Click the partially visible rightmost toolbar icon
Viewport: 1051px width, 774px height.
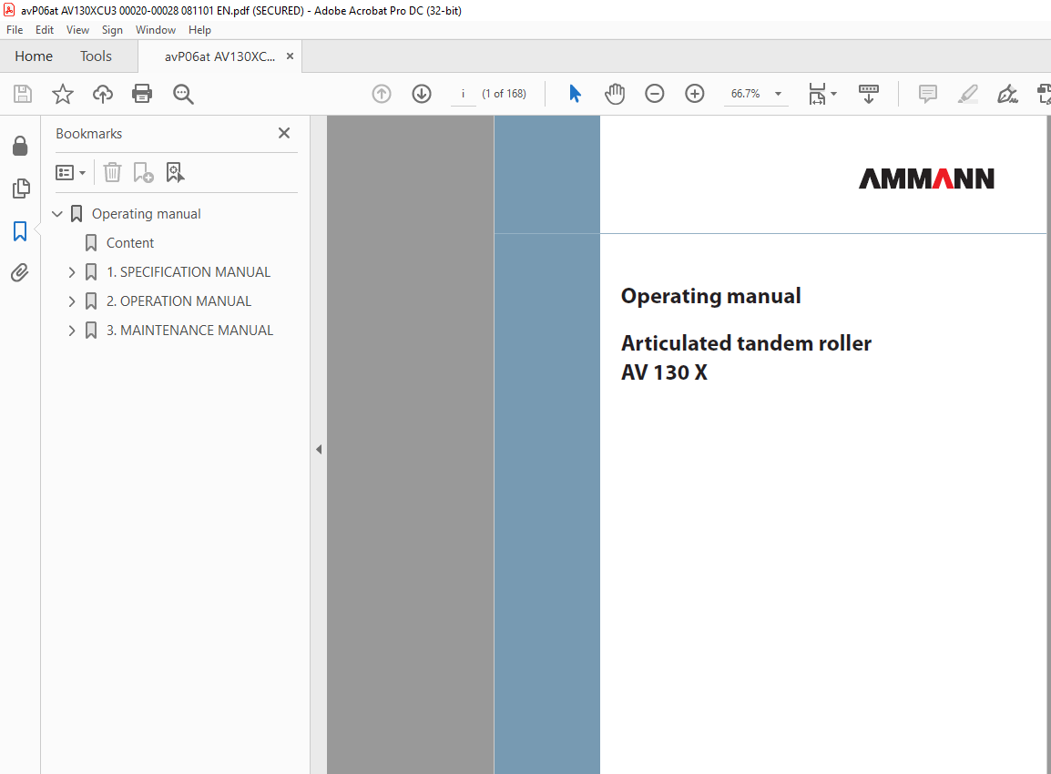(x=1044, y=94)
